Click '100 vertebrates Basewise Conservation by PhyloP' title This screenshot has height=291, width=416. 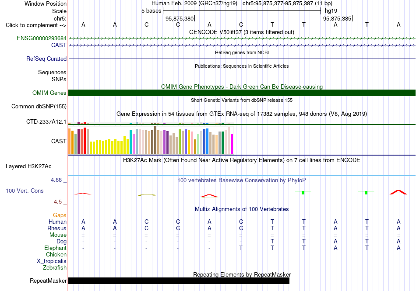pos(242,180)
